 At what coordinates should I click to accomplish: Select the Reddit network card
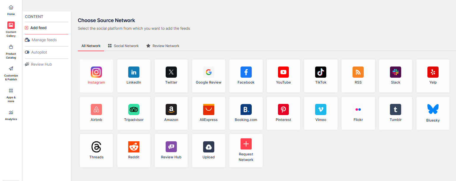point(134,150)
